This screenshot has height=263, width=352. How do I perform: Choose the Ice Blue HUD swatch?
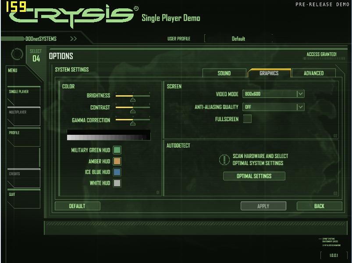tap(117, 172)
